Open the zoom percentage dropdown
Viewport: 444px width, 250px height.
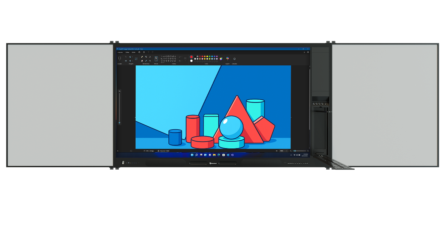286,151
